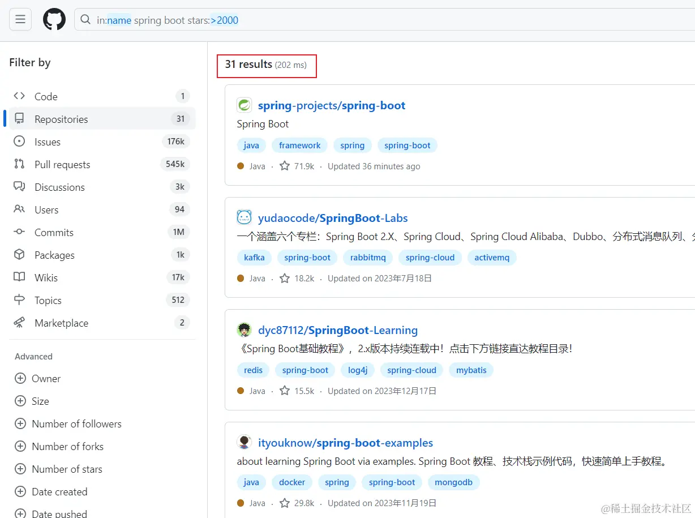Click the log4j topic tag
Screen dimensions: 695x518
pyautogui.click(x=358, y=370)
